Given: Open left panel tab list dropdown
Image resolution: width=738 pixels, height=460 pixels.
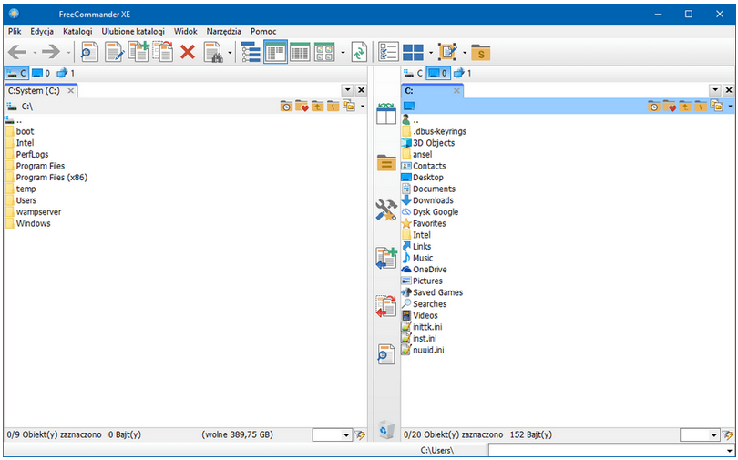Looking at the screenshot, I should tap(347, 90).
